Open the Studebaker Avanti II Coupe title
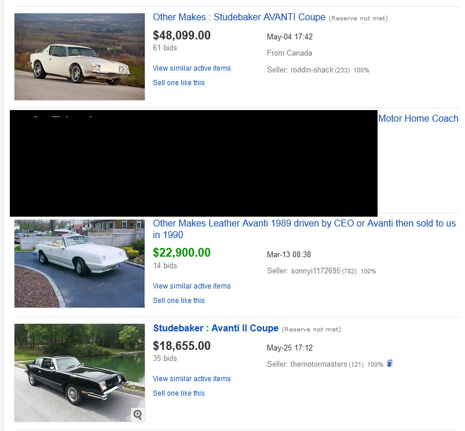This screenshot has height=431, width=465. pos(215,328)
